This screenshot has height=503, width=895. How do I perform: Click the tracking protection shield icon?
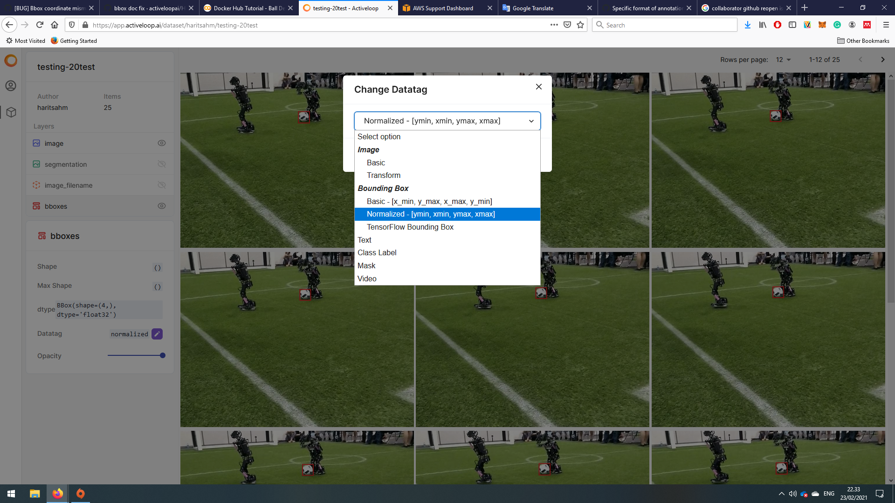click(x=71, y=25)
